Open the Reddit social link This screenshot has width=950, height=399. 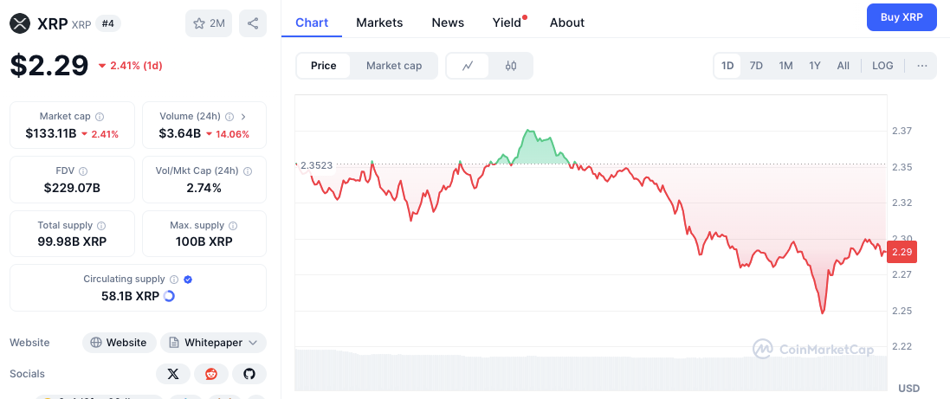click(211, 374)
